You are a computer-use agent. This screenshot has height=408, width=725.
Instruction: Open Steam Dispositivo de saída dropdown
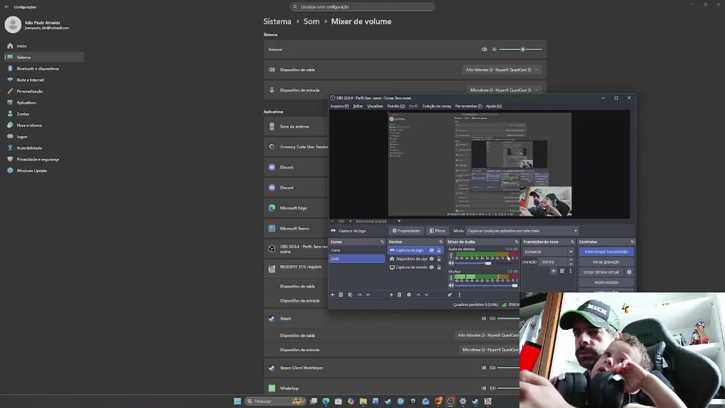tap(488, 335)
